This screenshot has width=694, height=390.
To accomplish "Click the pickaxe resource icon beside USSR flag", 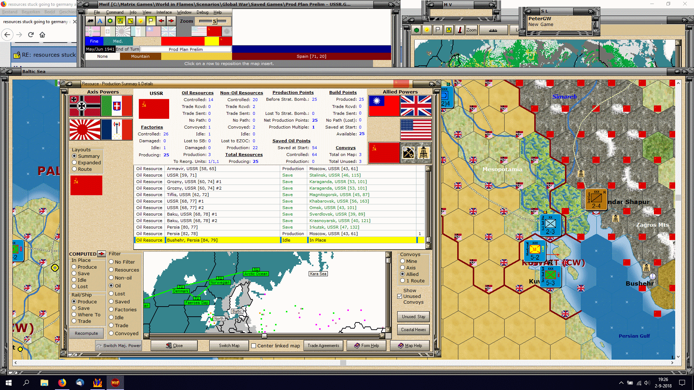I will point(408,153).
